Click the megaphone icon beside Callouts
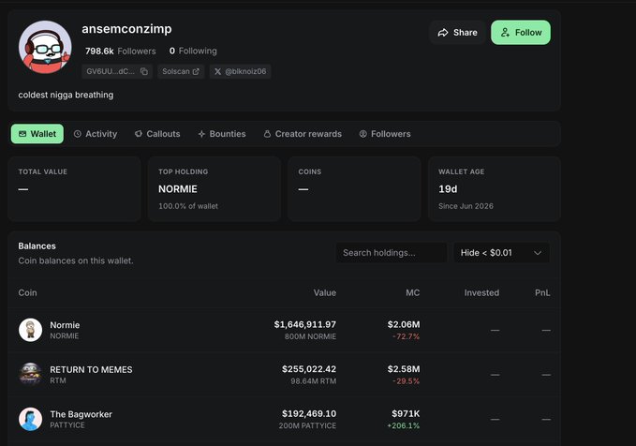 coord(139,133)
